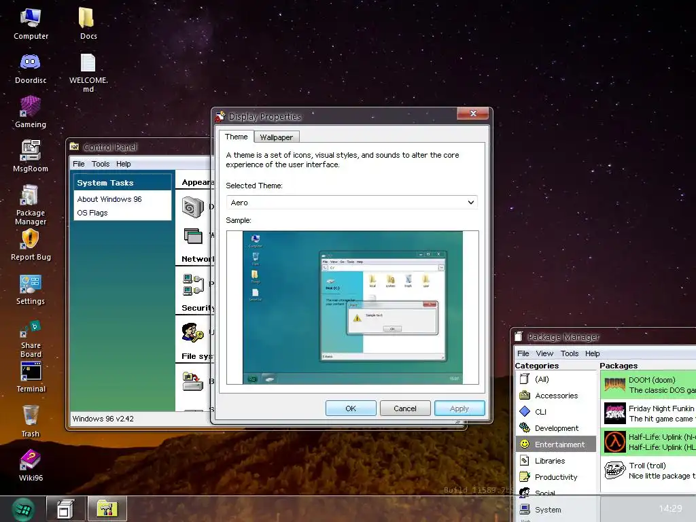696x522 pixels.
Task: Open Help menu in Package Manager
Action: click(593, 353)
